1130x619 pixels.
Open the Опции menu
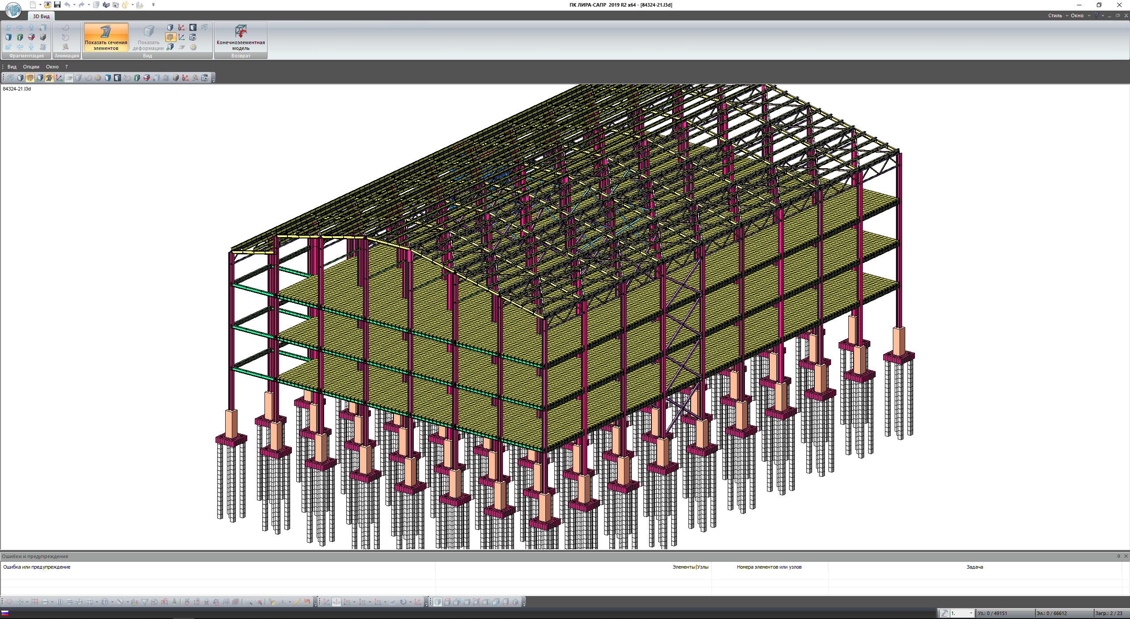pos(31,67)
